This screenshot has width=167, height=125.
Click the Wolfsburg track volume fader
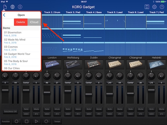pyautogui.click(x=68, y=91)
